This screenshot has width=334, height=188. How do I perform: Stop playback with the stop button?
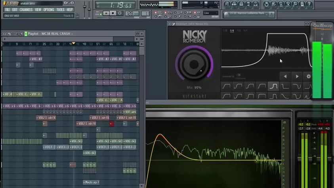(x=113, y=13)
